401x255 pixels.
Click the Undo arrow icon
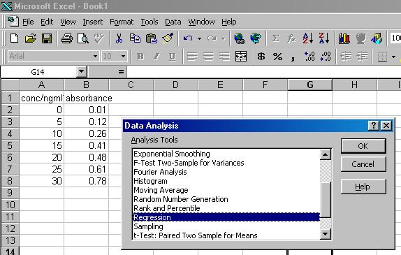188,38
